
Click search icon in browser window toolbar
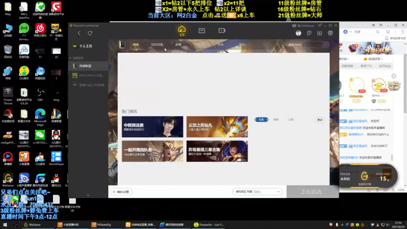[377, 32]
